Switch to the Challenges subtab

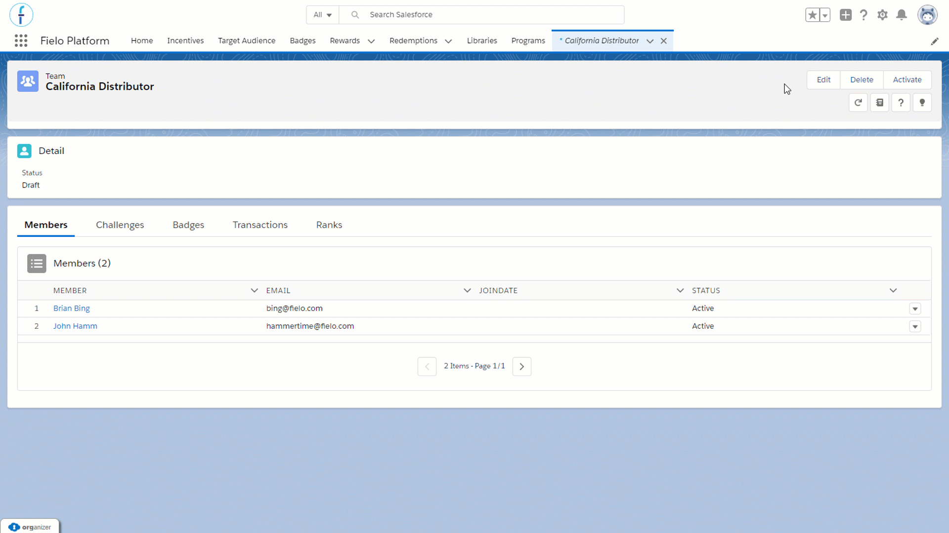[120, 225]
